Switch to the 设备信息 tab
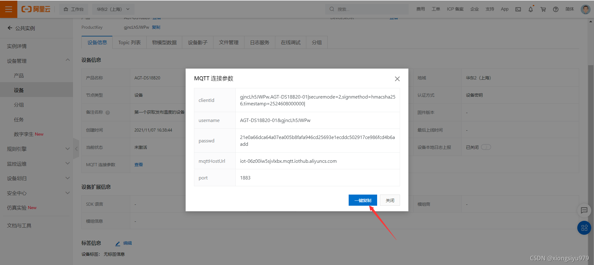 click(97, 42)
